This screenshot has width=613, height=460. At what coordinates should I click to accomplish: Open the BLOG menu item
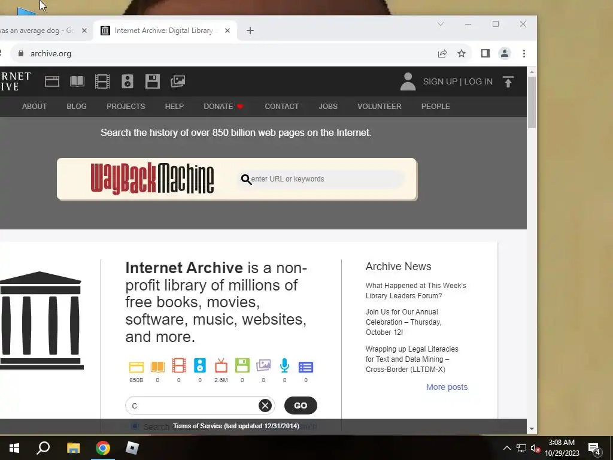coord(77,107)
